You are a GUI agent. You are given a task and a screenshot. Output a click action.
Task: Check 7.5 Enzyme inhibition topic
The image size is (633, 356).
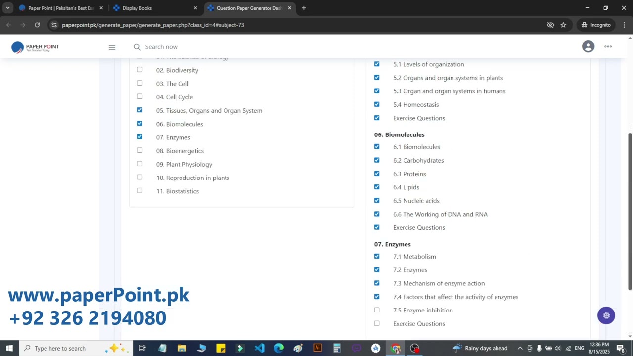[377, 310]
